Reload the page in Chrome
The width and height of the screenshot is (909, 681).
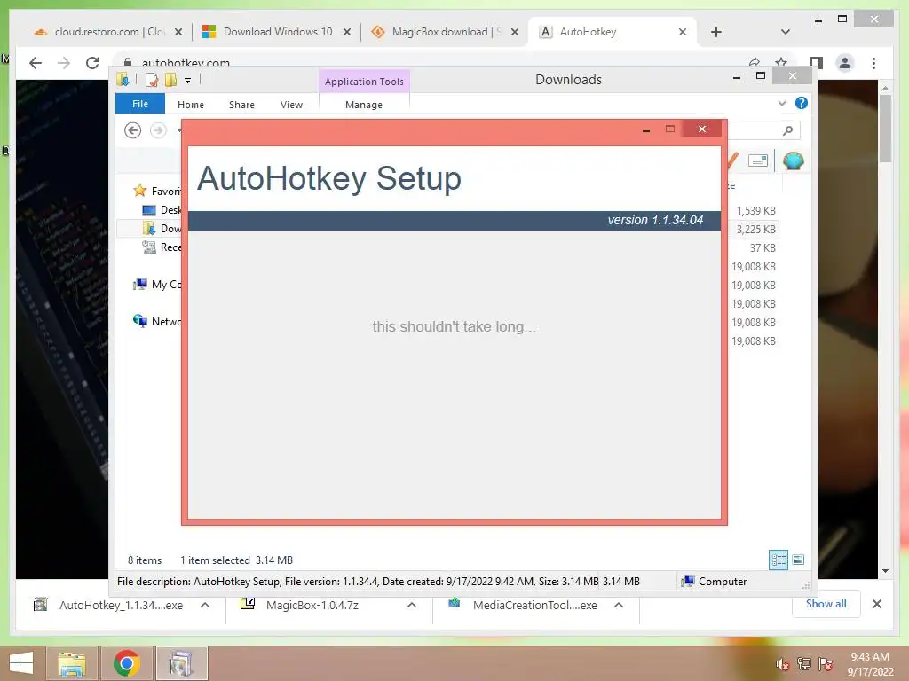[92, 63]
